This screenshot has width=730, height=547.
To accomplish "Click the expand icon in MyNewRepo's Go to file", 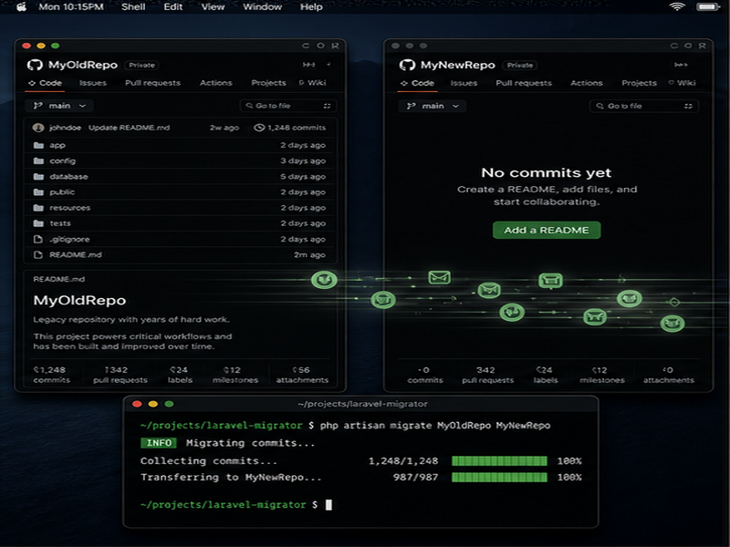I will (688, 106).
